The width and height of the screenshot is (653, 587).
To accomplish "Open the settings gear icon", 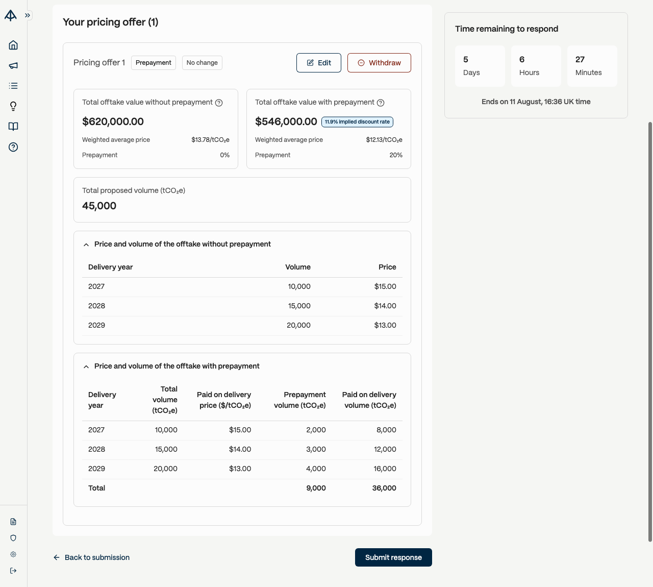I will tap(13, 554).
